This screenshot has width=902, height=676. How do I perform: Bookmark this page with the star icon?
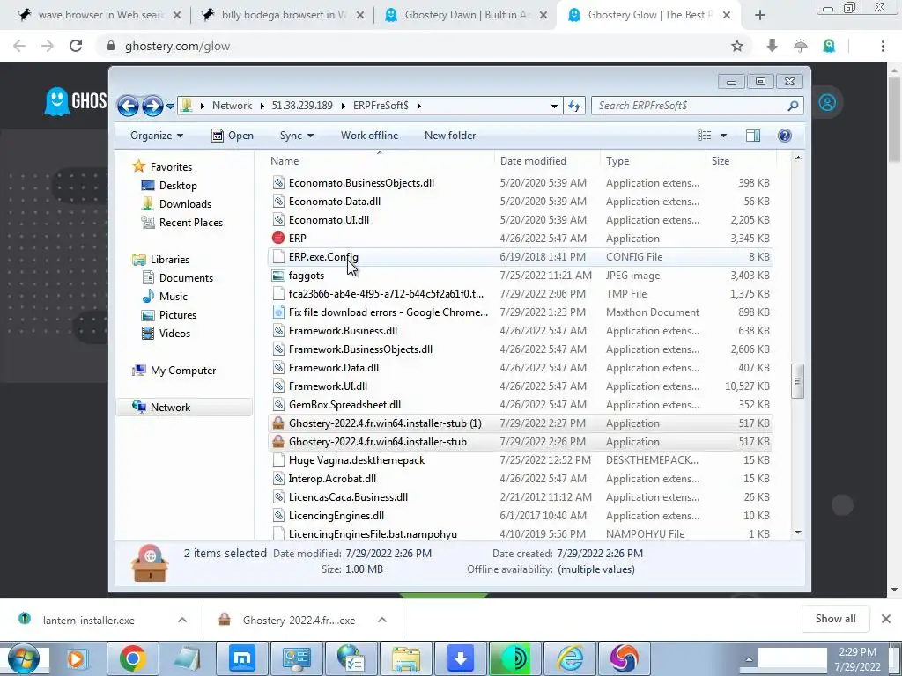point(737,46)
